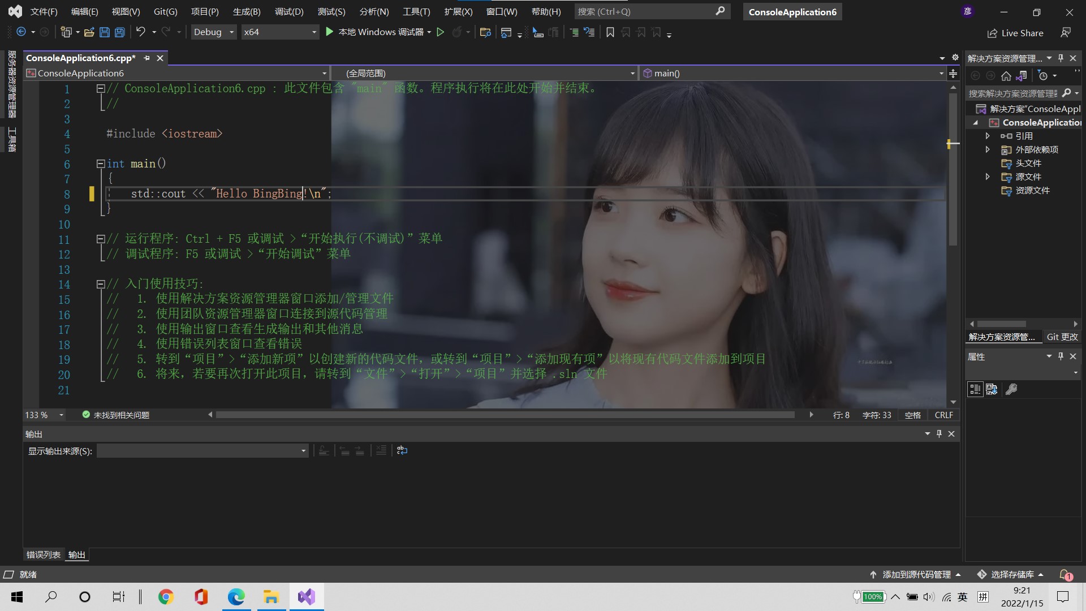Expand the 外部依赖项 tree node
This screenshot has height=611, width=1086.
point(988,149)
